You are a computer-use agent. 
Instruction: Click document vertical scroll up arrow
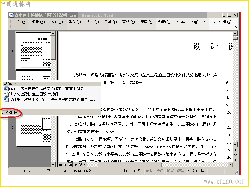235,33
